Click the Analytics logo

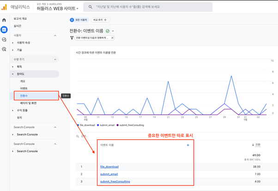(x=4, y=7)
